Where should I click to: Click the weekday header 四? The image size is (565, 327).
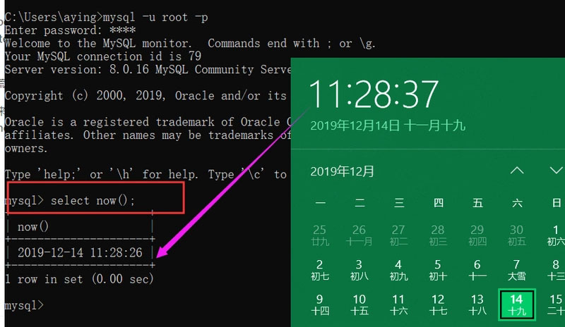tap(438, 203)
